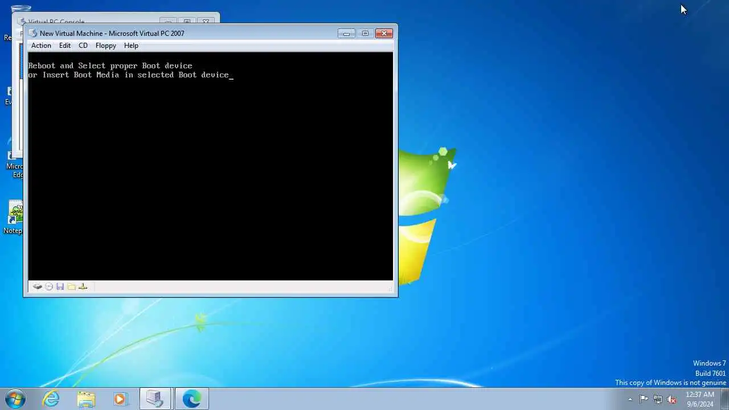729x410 pixels.
Task: Open the Action menu
Action: pos(41,46)
